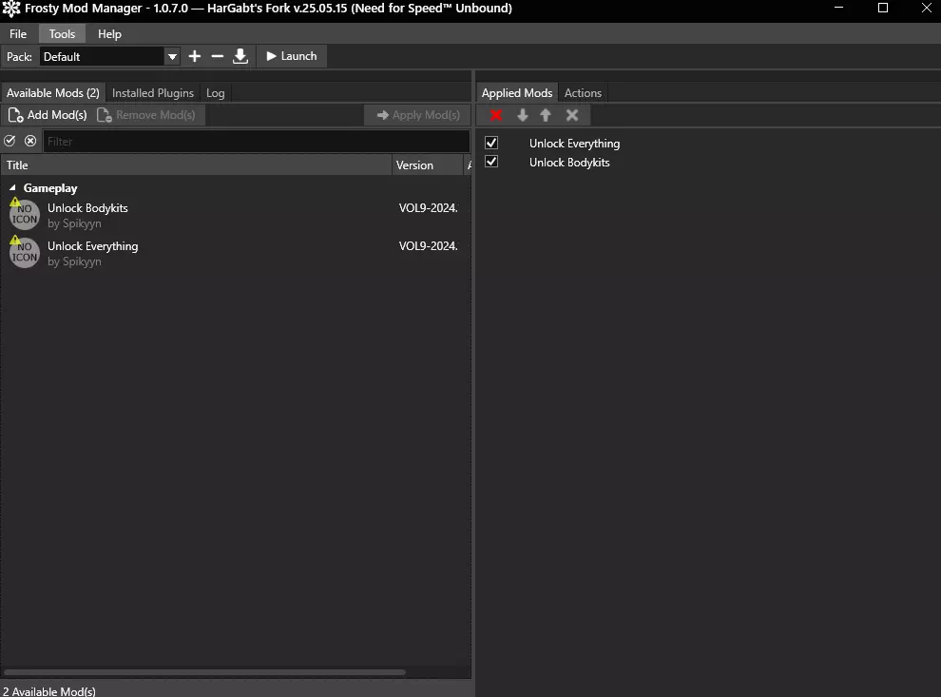Remove the current pack with minus icon
Image resolution: width=941 pixels, height=697 pixels.
218,56
